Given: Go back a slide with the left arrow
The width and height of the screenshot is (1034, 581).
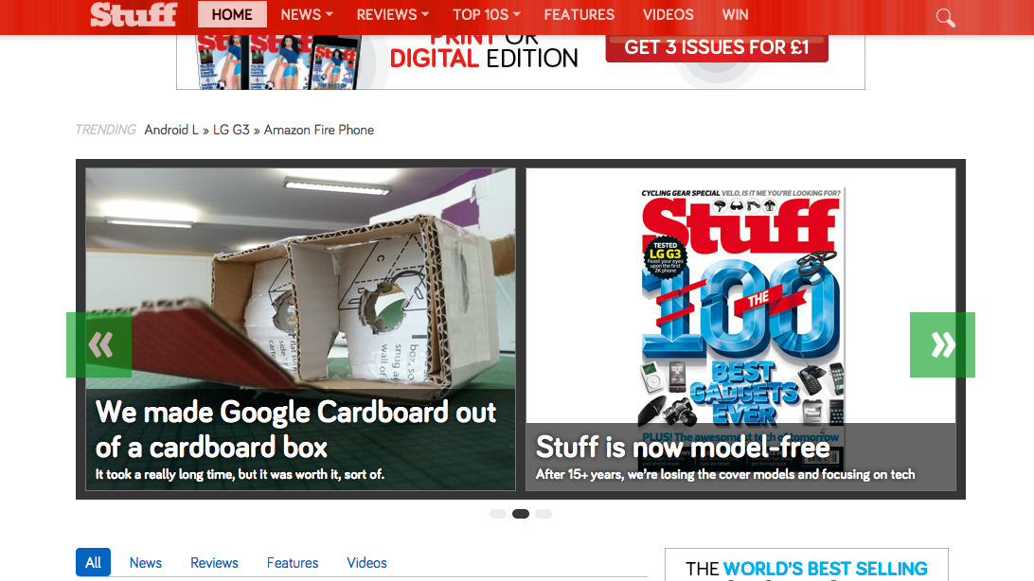Looking at the screenshot, I should [x=98, y=345].
